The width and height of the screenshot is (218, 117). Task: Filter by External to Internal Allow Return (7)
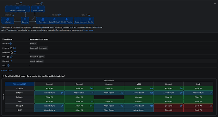(x=49, y=93)
